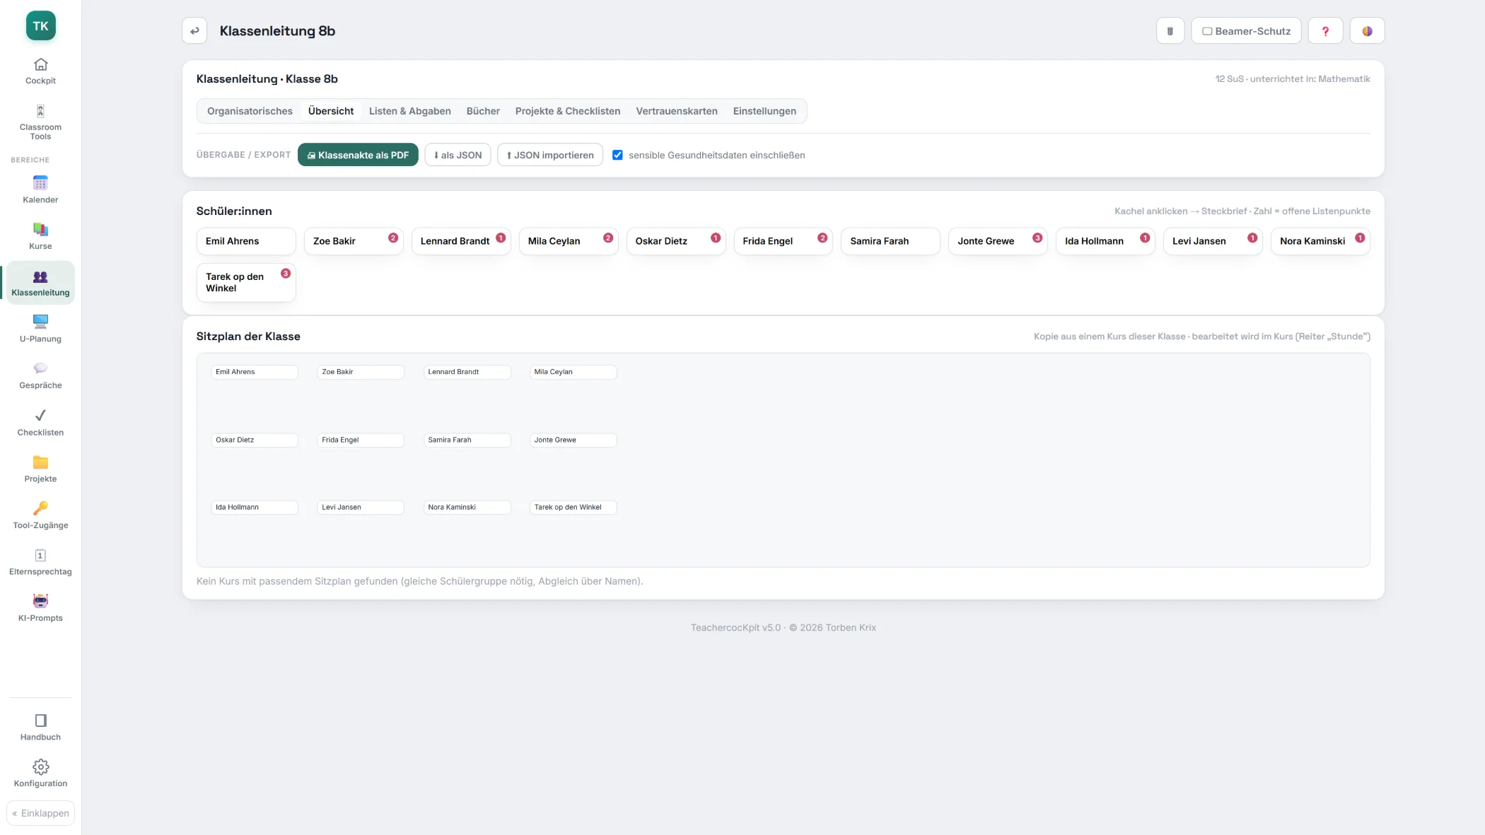
Task: Open Checklisten checkmark icon
Action: point(40,415)
